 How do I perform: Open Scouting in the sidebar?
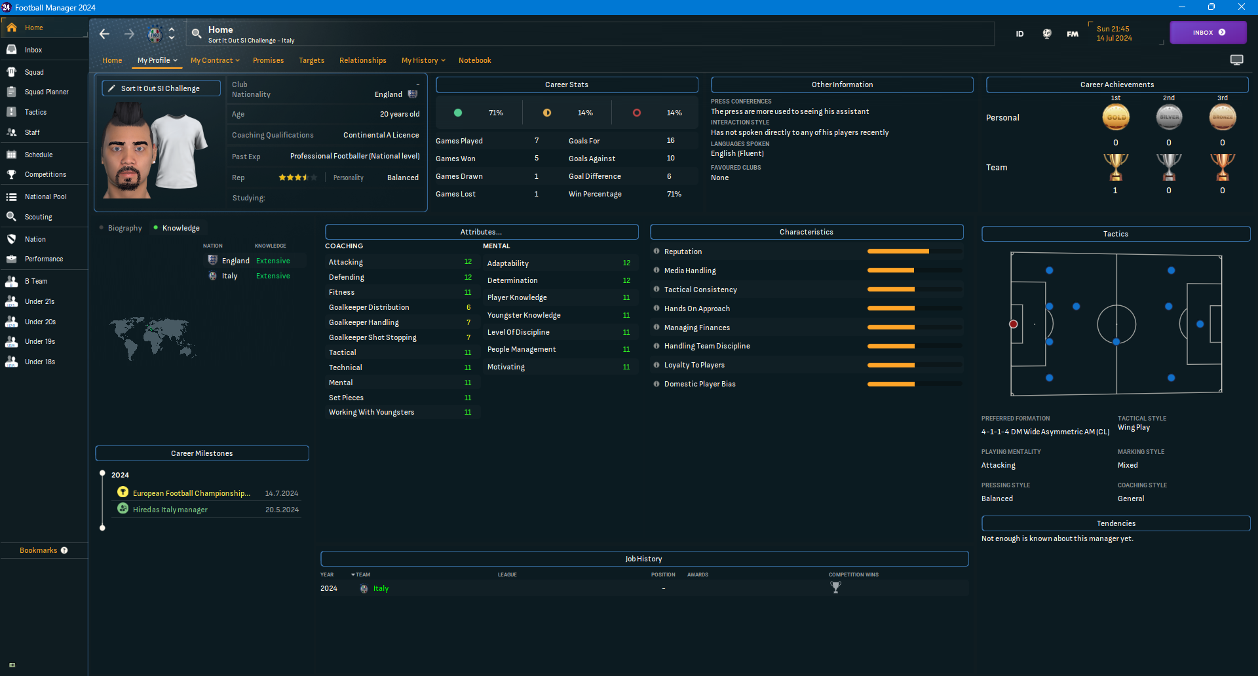(44, 217)
